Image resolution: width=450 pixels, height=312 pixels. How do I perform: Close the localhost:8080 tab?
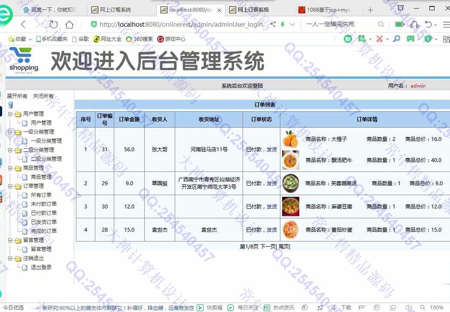coord(219,10)
